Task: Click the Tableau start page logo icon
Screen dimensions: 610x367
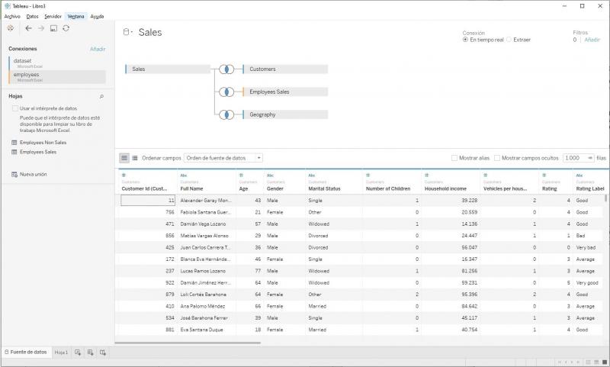Action: coord(10,27)
